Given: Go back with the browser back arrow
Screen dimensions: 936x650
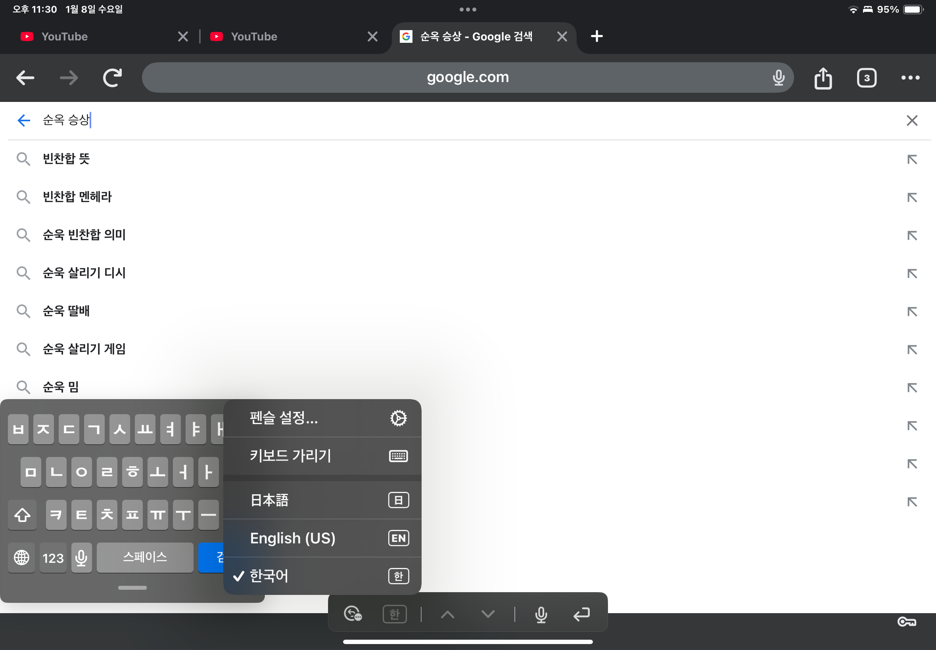Looking at the screenshot, I should 25,78.
